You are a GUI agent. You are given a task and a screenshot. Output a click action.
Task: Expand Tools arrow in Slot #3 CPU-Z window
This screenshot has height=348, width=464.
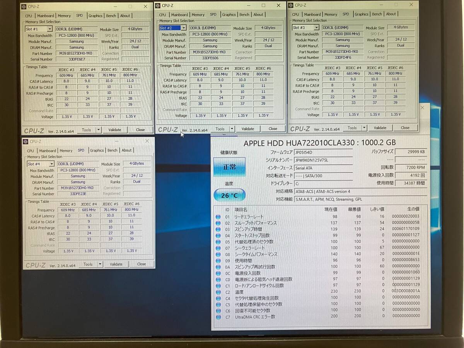pyautogui.click(x=364, y=128)
